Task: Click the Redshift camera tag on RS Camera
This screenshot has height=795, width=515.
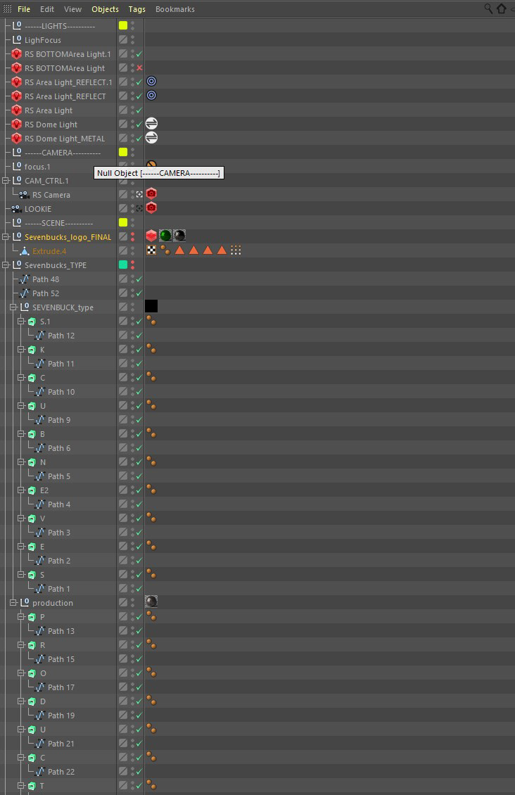Action: [151, 193]
